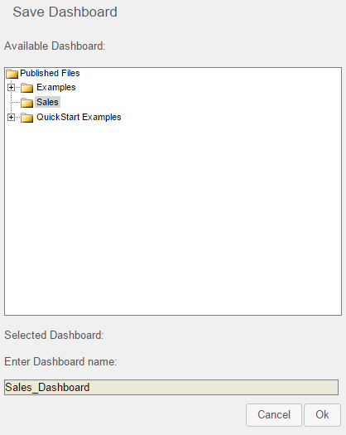Select the Published Files label in tree
The image size is (346, 435).
click(50, 73)
